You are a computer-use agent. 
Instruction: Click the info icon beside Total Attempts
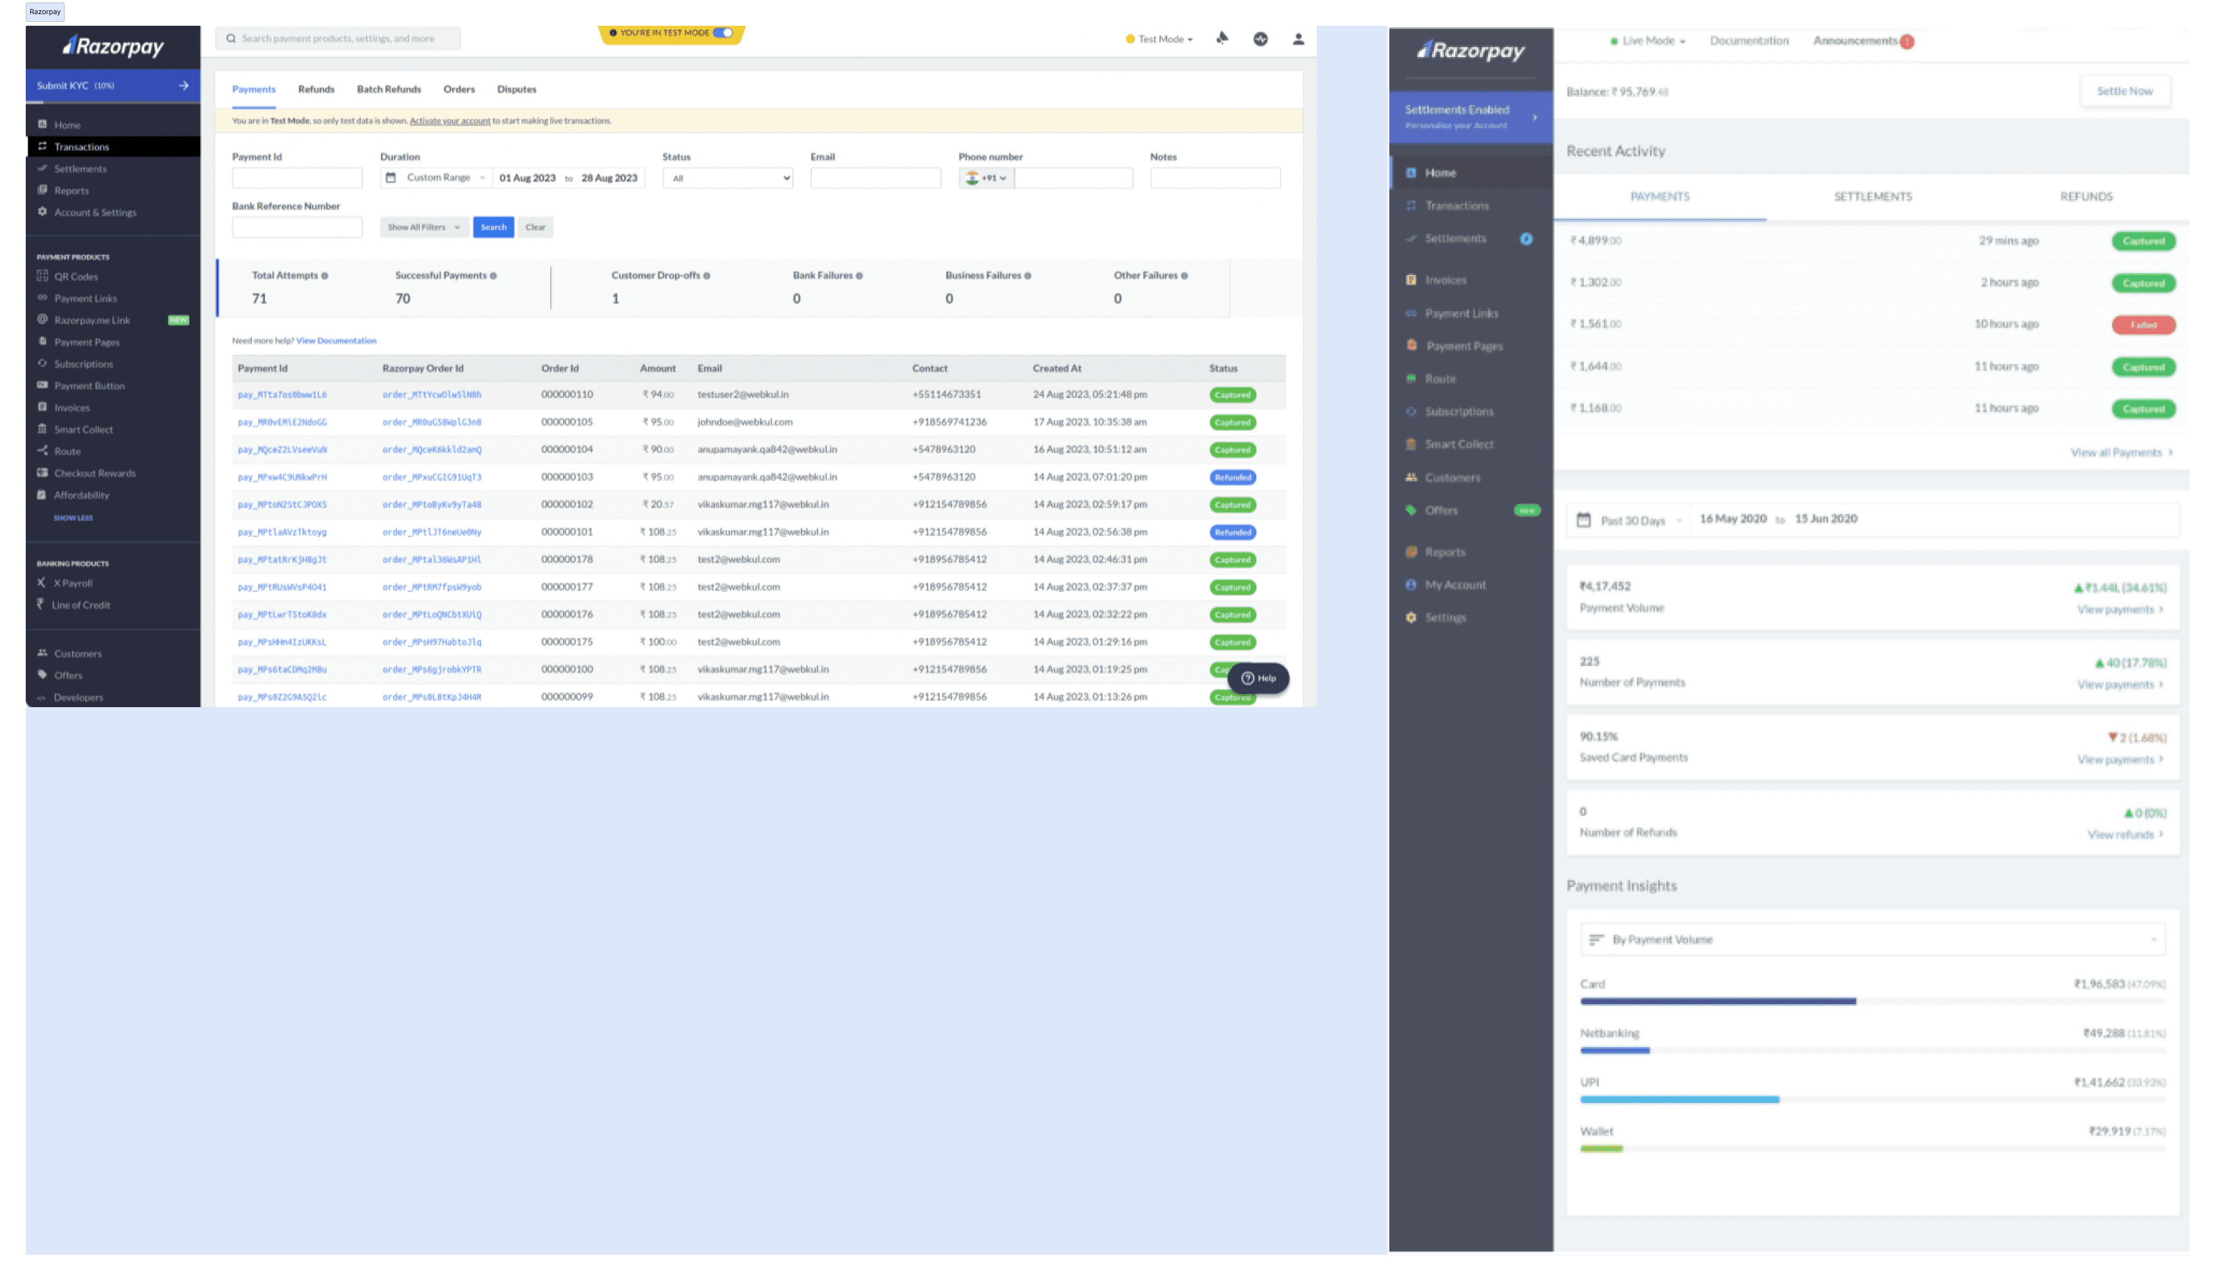pyautogui.click(x=325, y=276)
